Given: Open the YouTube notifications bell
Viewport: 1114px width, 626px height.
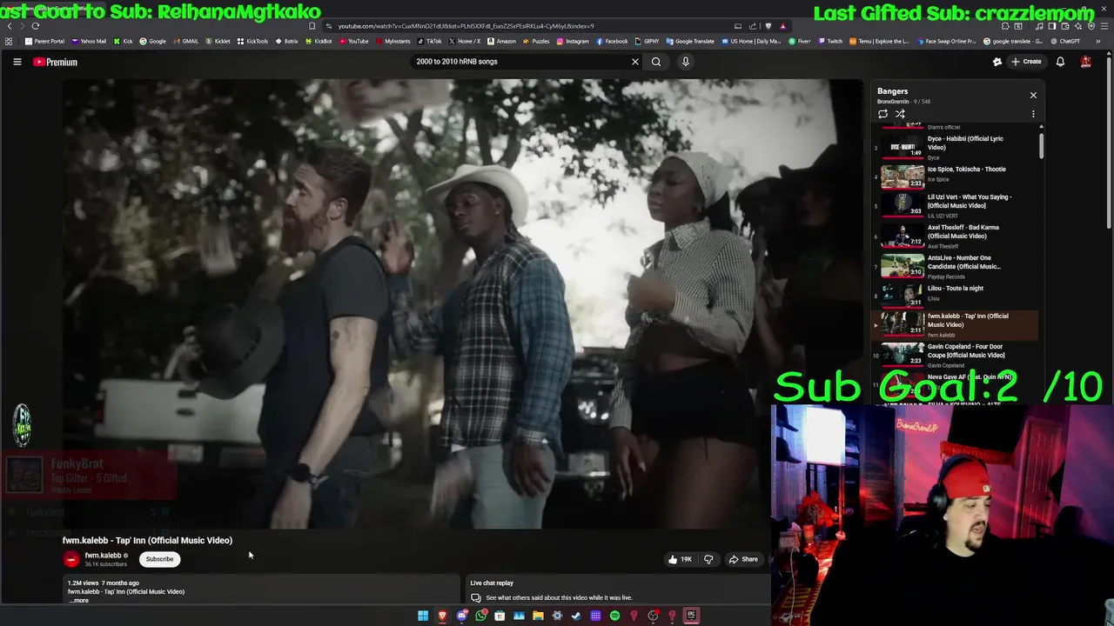Looking at the screenshot, I should click(x=1060, y=62).
